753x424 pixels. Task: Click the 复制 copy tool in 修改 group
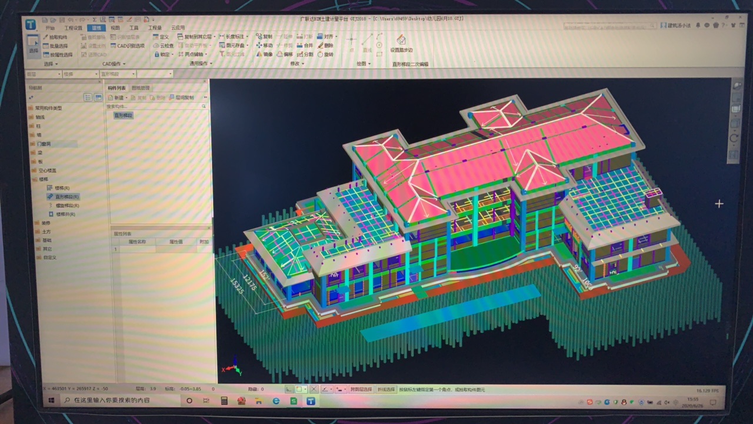click(264, 37)
